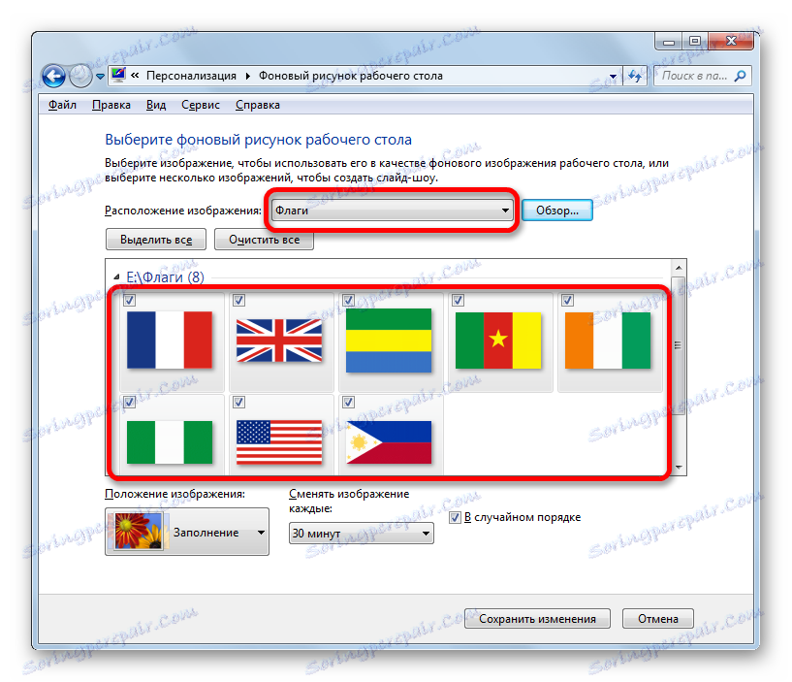This screenshot has height=682, width=792.
Task: Show the hidden breadcrumb levels chevron
Action: click(135, 76)
